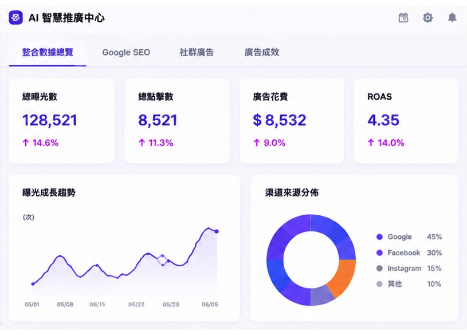Click the (次) unit label
The image size is (467, 335).
(29, 217)
